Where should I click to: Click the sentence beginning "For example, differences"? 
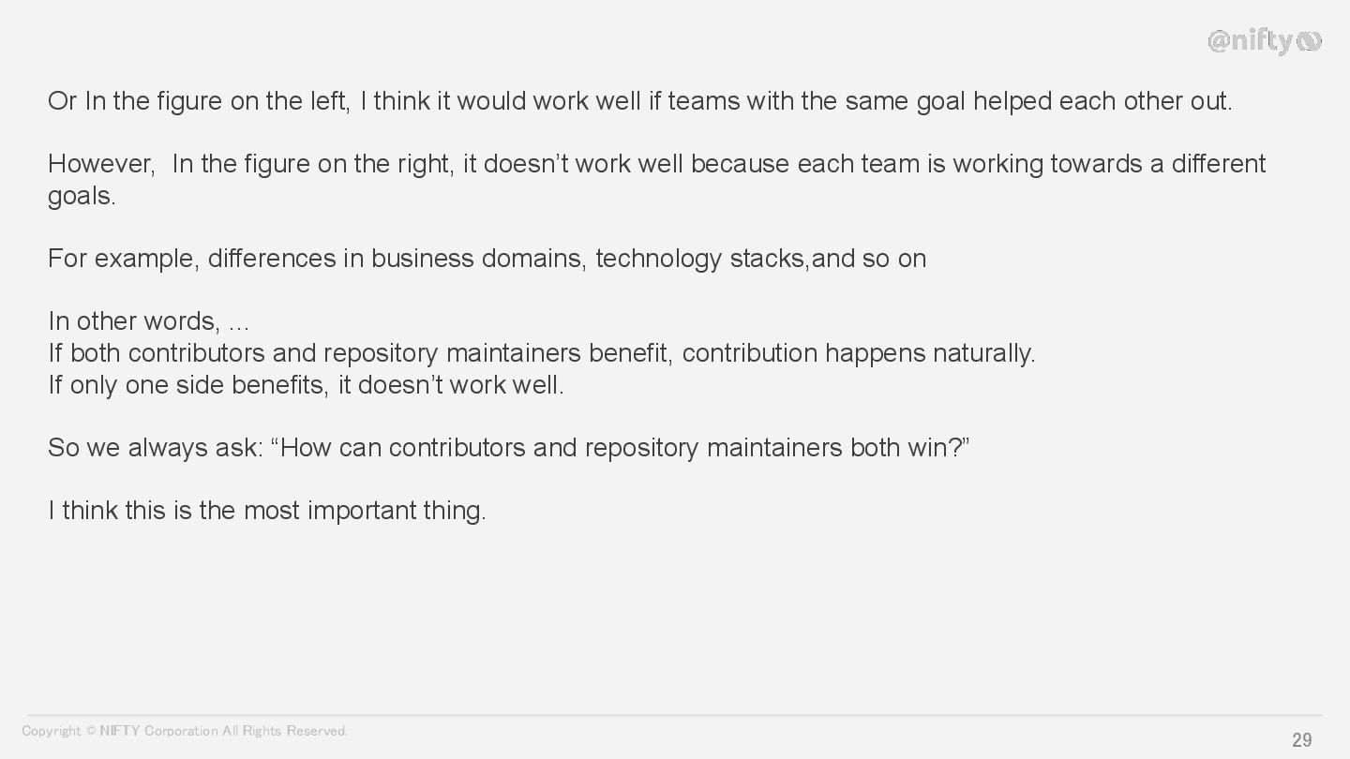(487, 259)
